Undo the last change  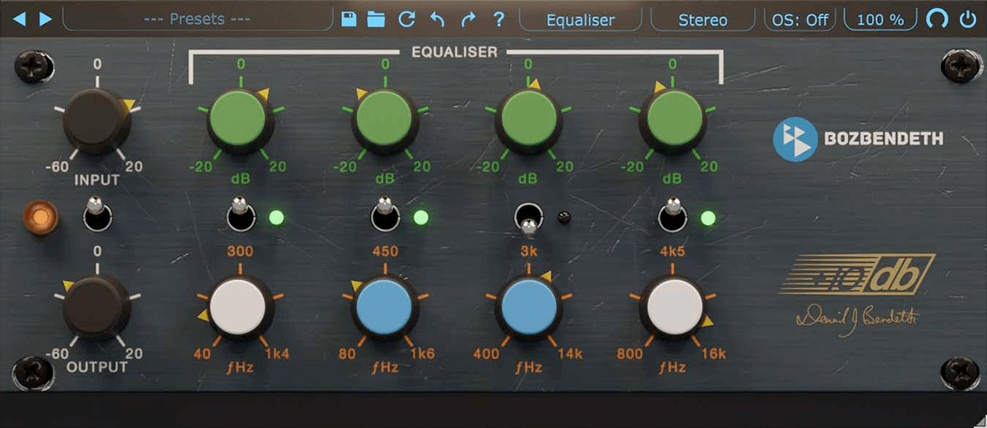tap(438, 19)
